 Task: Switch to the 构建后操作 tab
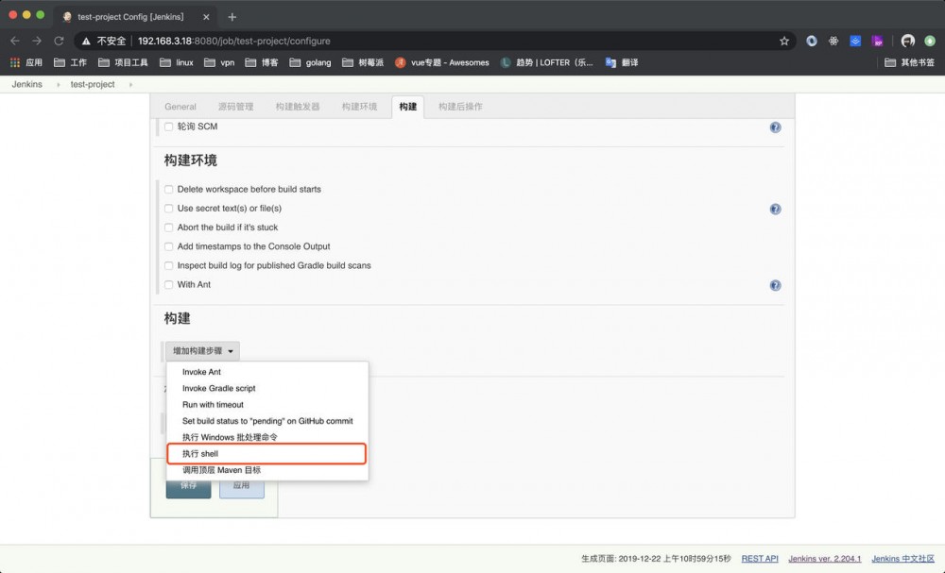(459, 107)
